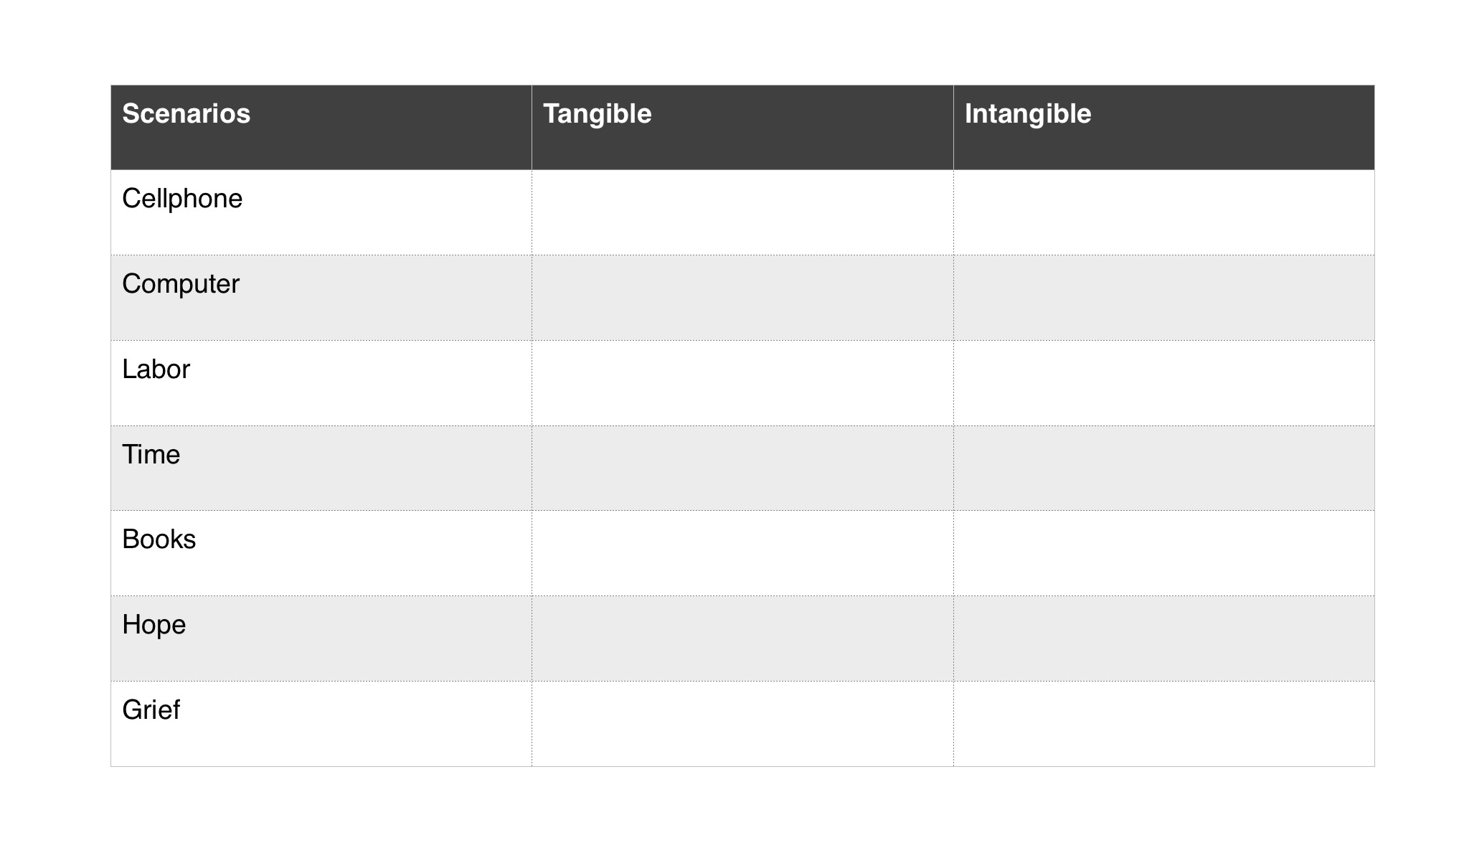Screen dimensions: 1459x853
Task: Click the Grief row label cell
Action: (x=321, y=723)
